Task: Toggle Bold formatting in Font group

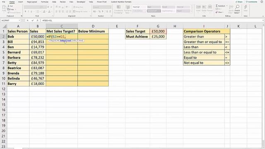Action: tap(25, 12)
